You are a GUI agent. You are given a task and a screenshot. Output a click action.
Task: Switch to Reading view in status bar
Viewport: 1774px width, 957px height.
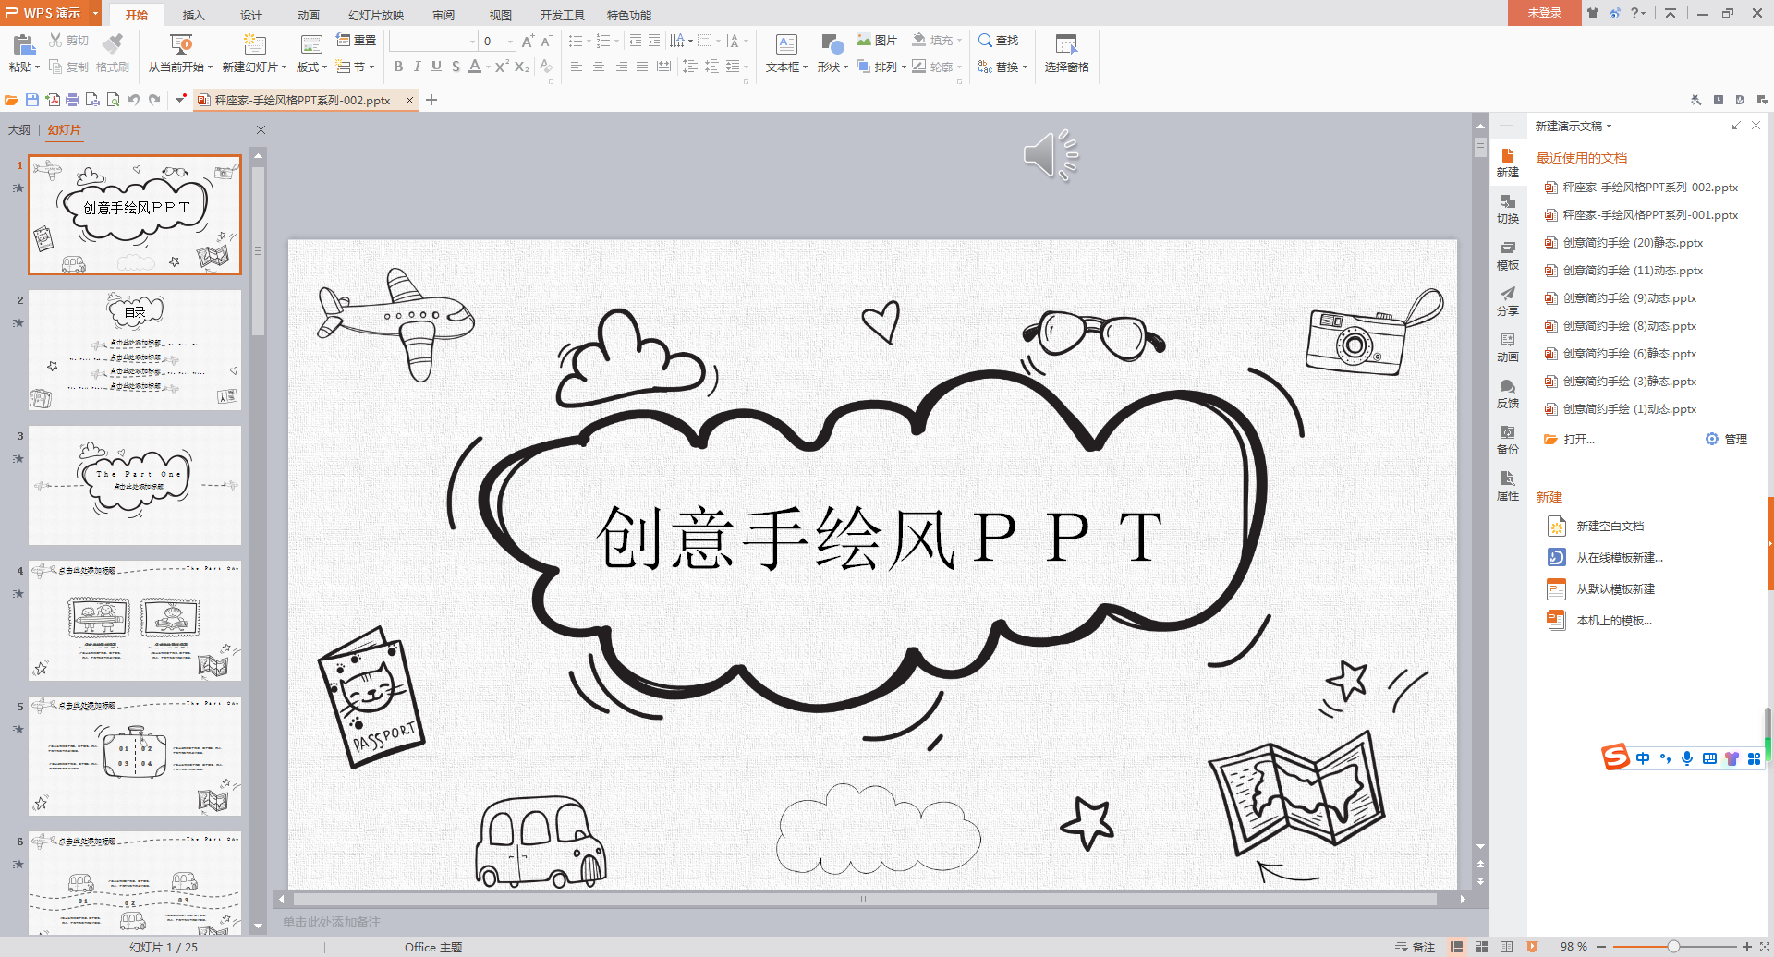click(1507, 947)
